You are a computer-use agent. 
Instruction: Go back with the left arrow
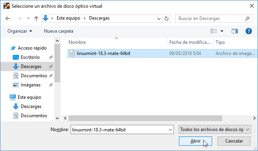(x=8, y=18)
